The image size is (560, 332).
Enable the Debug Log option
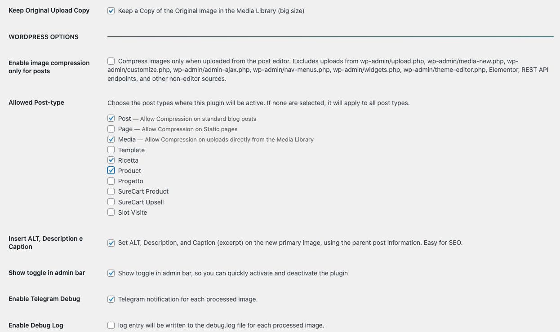pyautogui.click(x=111, y=325)
